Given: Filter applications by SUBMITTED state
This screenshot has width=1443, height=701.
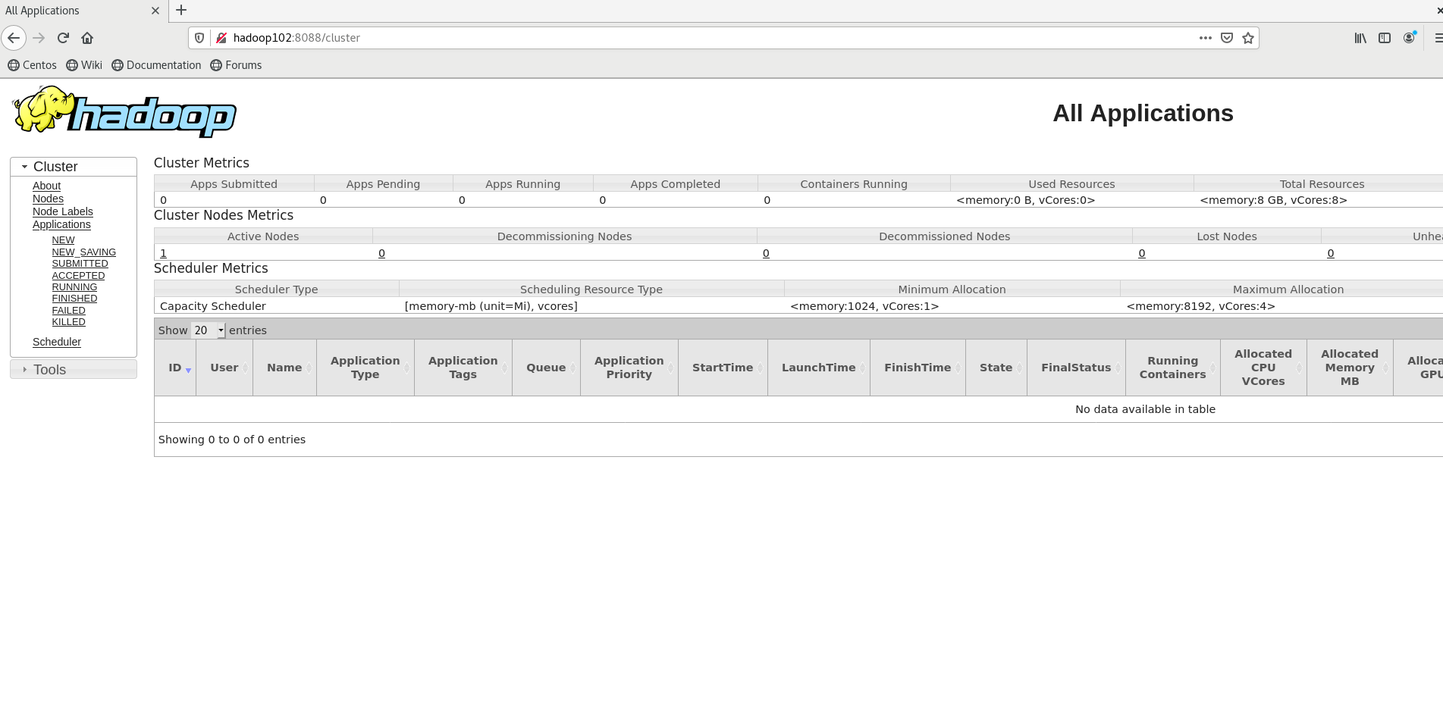Looking at the screenshot, I should coord(80,264).
